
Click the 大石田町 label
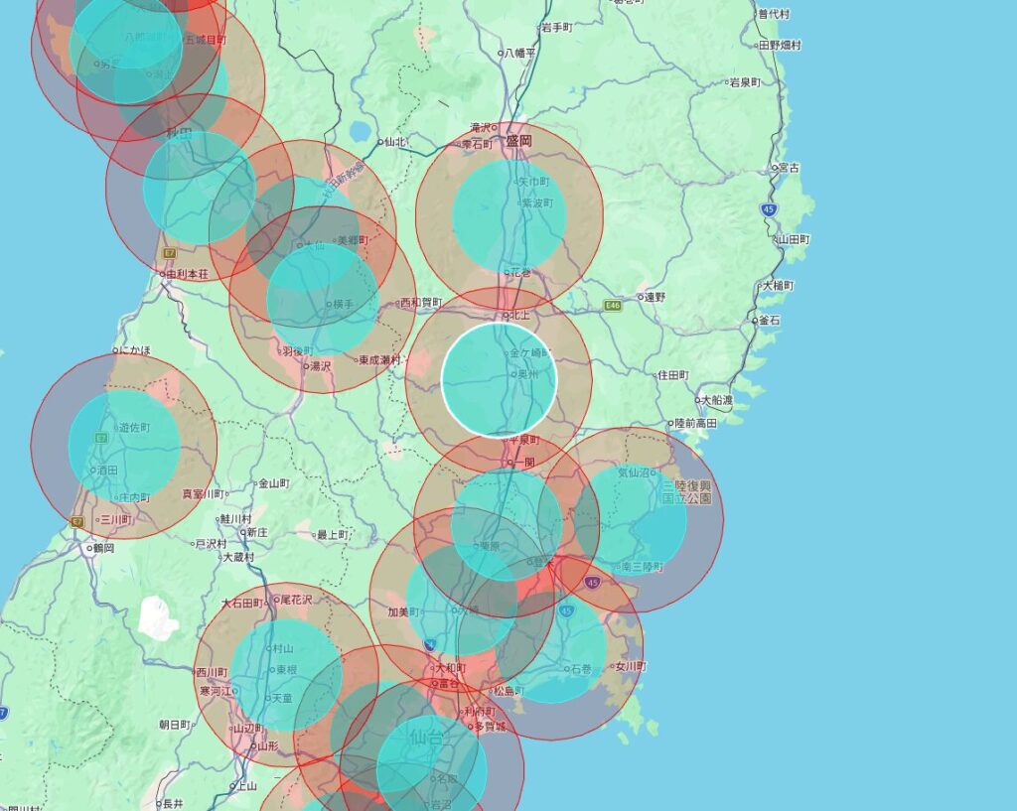(244, 604)
